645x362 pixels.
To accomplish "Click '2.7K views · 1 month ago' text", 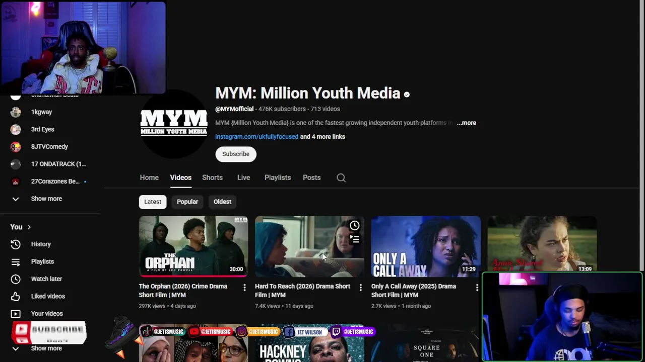I will (x=401, y=306).
